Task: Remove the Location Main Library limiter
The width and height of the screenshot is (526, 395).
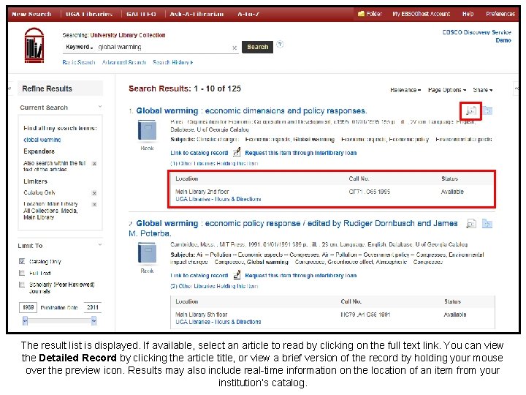Action: click(94, 204)
